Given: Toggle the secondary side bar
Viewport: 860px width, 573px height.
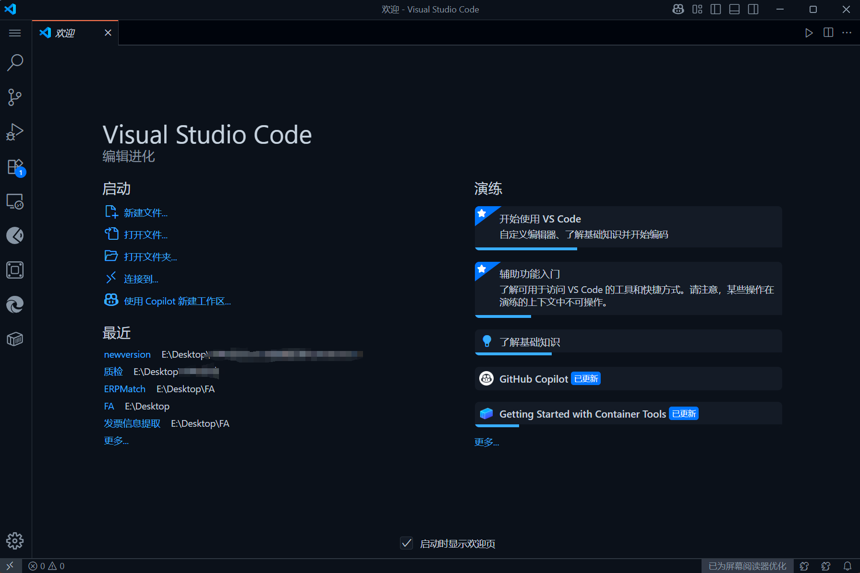Looking at the screenshot, I should click(753, 9).
